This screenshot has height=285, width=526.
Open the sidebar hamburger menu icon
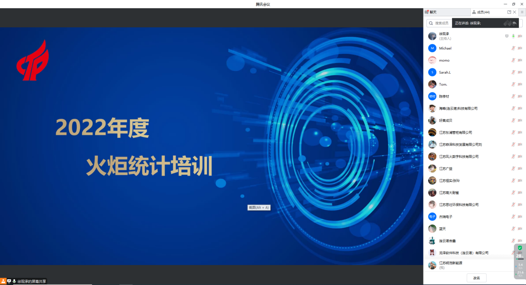[522, 12]
